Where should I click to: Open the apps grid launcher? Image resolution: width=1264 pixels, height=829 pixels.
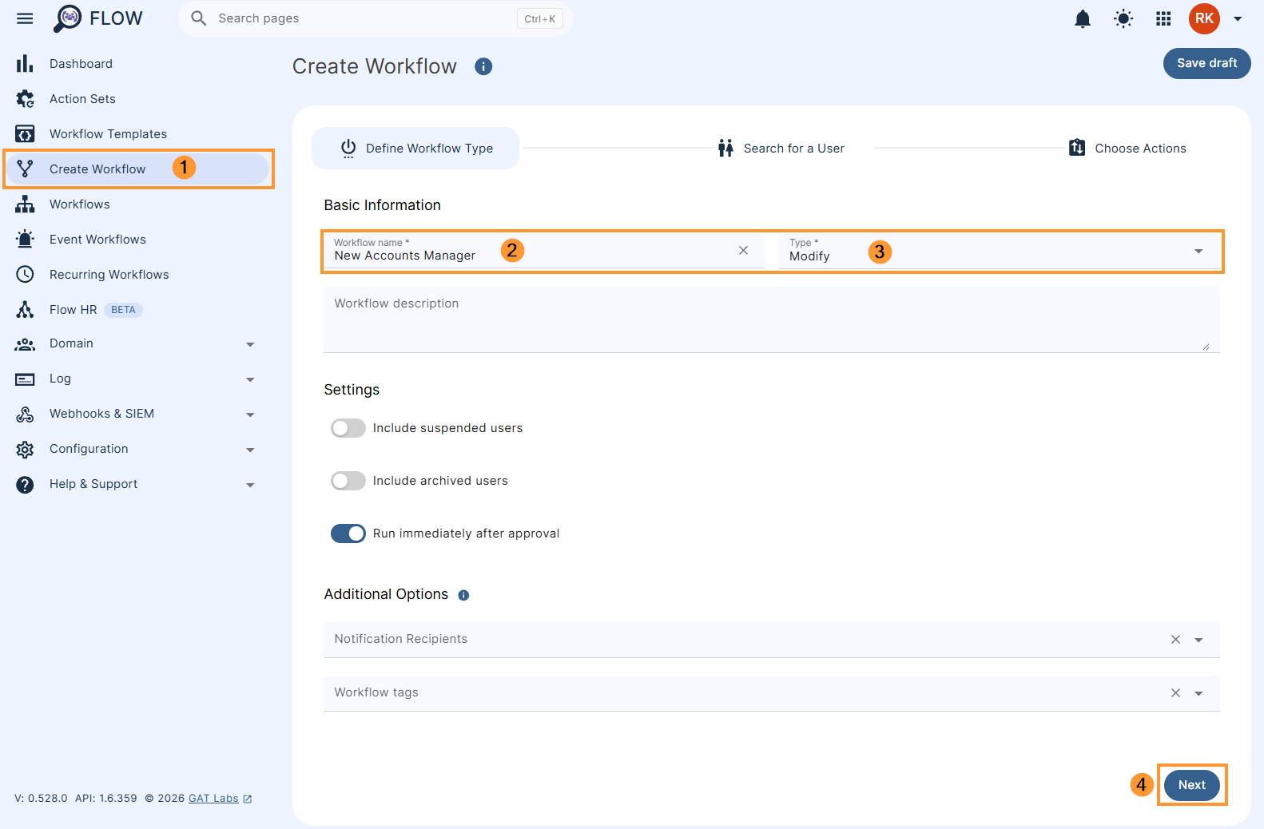tap(1163, 18)
